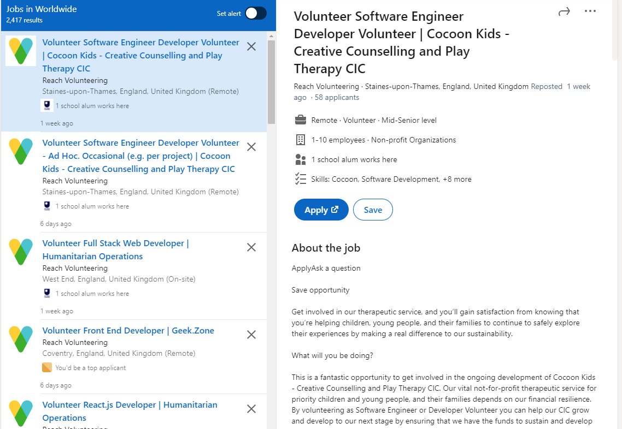Click Reach Volunteering logo on Full Stack job

(x=21, y=252)
